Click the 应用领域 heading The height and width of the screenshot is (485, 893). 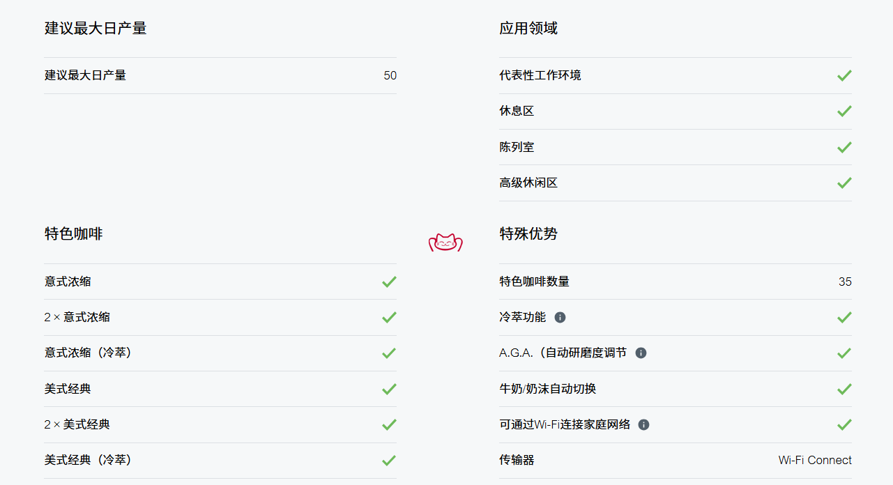(528, 29)
